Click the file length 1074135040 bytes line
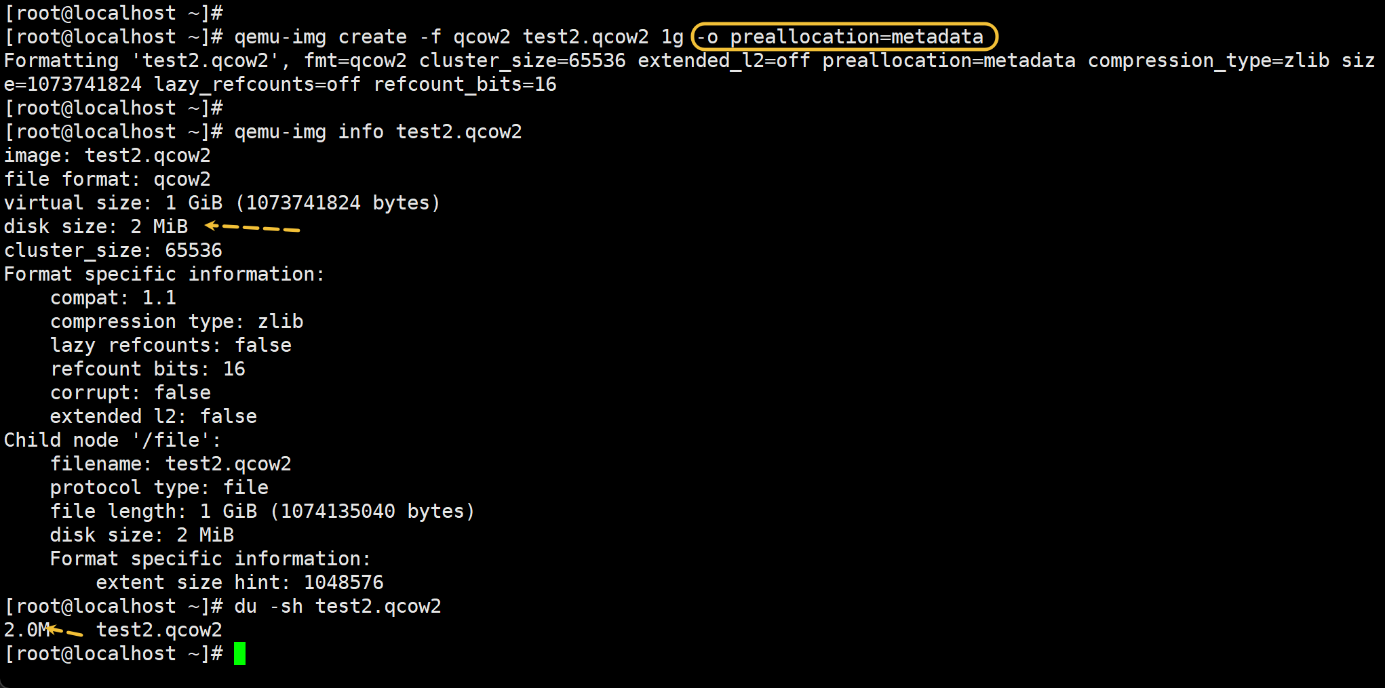Screen dimensions: 1385x688 point(262,511)
